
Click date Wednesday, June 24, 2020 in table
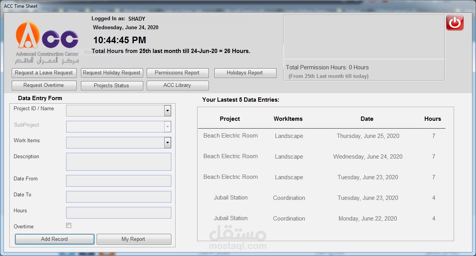pos(368,157)
